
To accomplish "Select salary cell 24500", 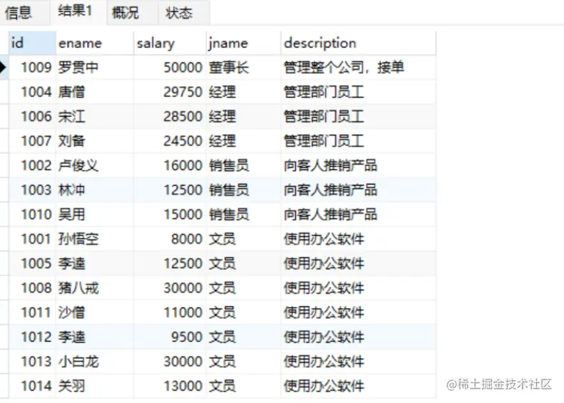I will click(170, 141).
